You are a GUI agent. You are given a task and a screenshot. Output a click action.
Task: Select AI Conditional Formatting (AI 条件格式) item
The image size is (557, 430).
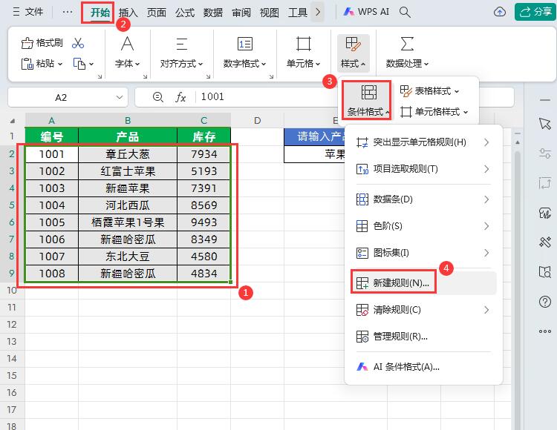[x=423, y=367]
